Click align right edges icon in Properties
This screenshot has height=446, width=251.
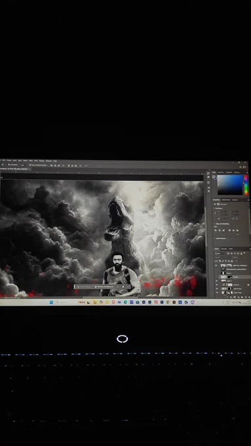pyautogui.click(x=223, y=230)
